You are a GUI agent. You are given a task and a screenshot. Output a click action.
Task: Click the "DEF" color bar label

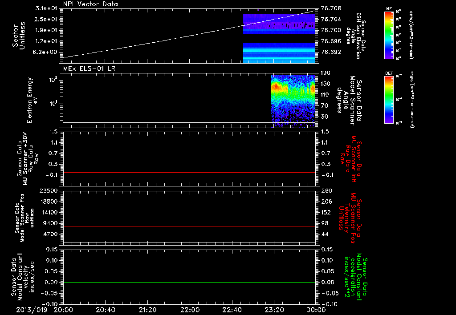[389, 73]
